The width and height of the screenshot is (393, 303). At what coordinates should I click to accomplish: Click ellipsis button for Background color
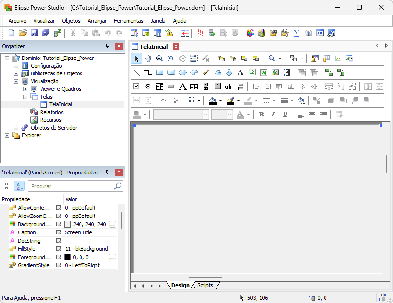(112, 224)
